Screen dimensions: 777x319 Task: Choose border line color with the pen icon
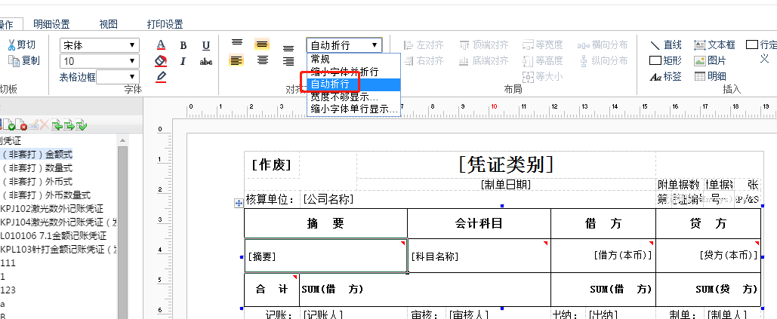pos(161,77)
